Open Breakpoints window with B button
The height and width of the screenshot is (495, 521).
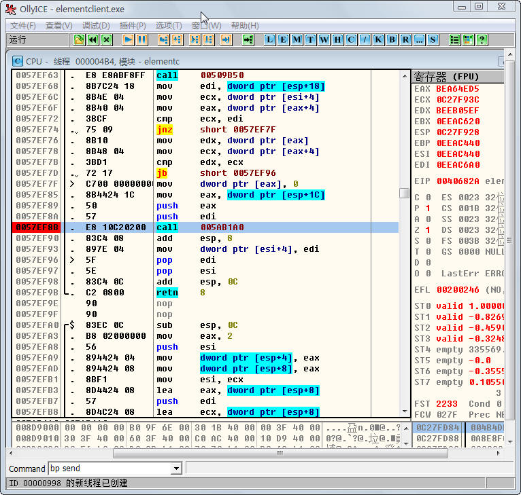[x=392, y=40]
